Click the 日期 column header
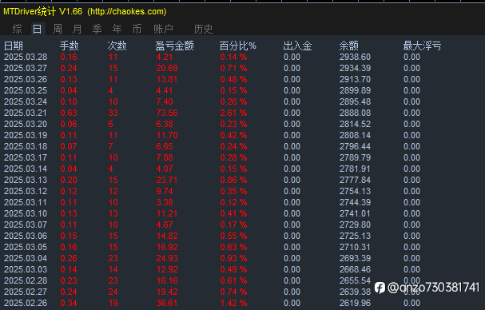 point(14,46)
